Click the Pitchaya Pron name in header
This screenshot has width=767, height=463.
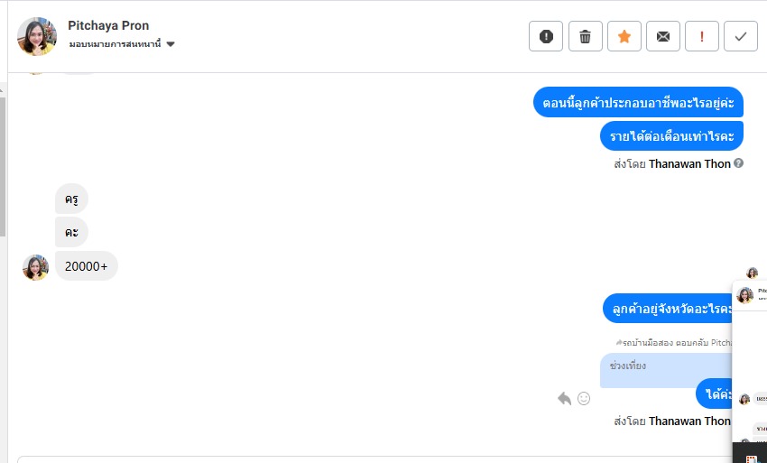click(108, 25)
